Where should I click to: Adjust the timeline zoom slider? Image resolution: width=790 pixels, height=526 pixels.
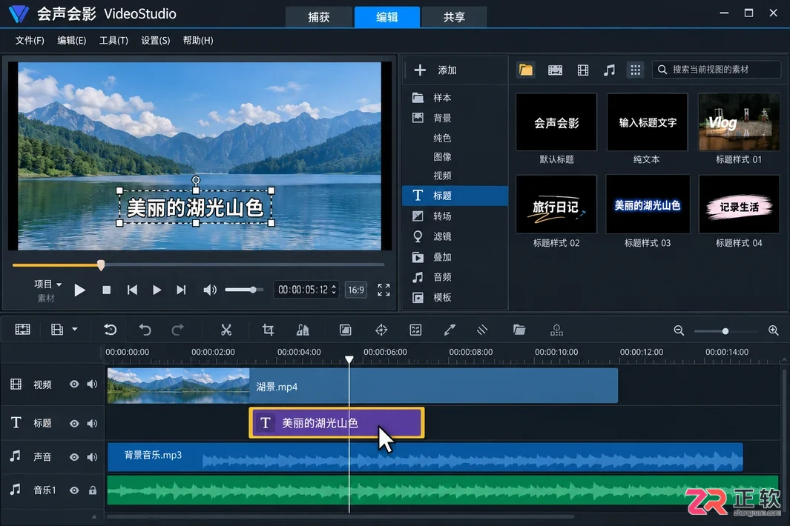725,331
